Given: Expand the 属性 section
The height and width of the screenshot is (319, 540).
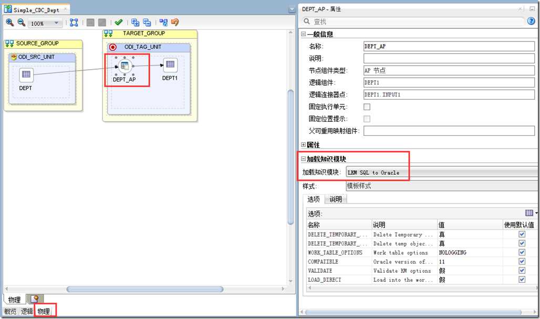Looking at the screenshot, I should 304,145.
